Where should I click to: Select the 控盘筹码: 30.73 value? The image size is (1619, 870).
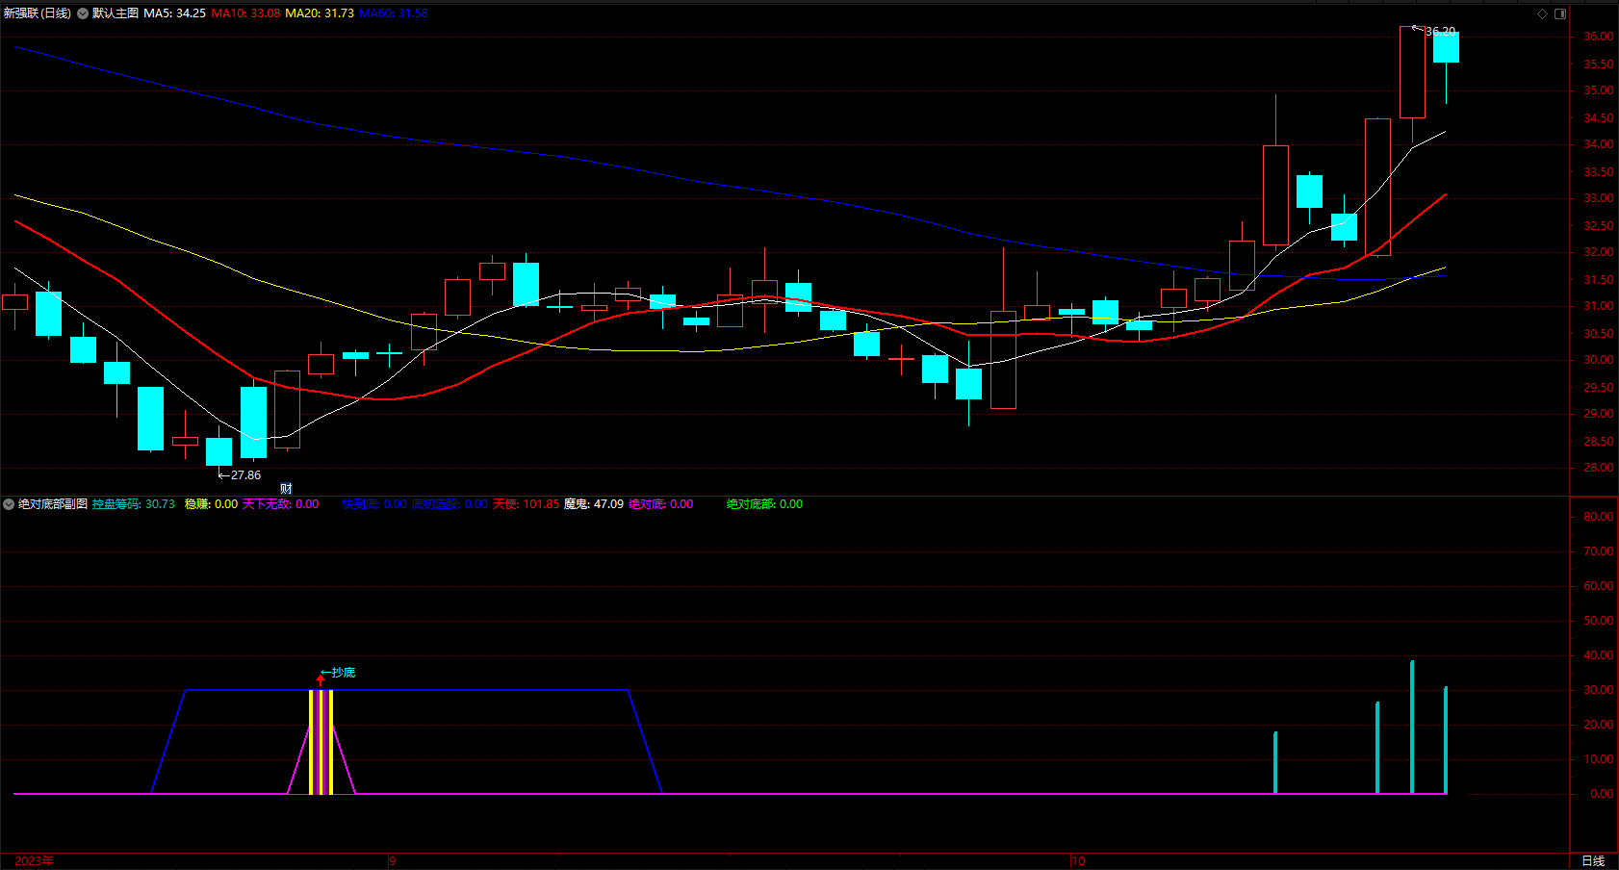tap(134, 504)
